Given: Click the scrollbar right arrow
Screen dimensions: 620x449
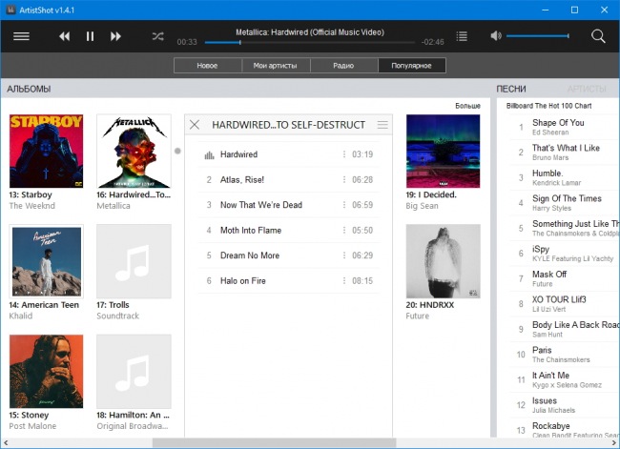Looking at the screenshot, I should 613,443.
